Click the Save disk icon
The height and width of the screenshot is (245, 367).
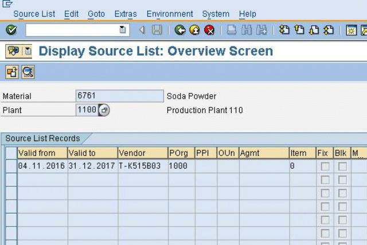[x=157, y=30]
